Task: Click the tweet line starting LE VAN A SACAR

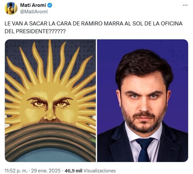Action: (x=93, y=24)
